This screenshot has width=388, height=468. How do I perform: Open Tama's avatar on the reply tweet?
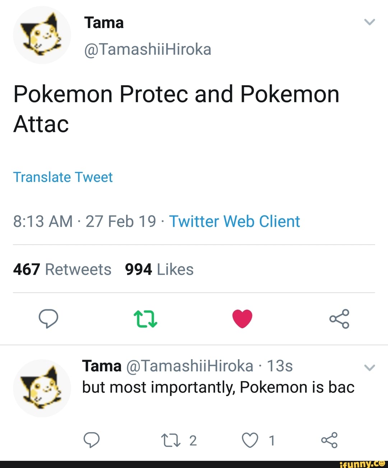[x=42, y=388]
